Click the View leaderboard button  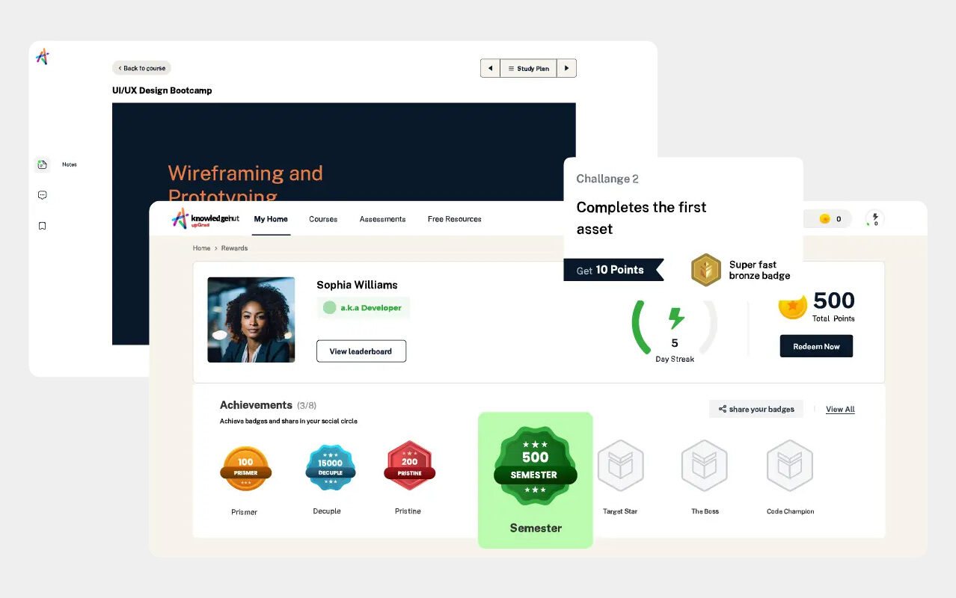tap(361, 351)
